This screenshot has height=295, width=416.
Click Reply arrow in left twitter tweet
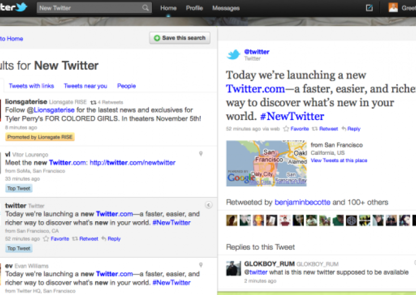(103, 239)
